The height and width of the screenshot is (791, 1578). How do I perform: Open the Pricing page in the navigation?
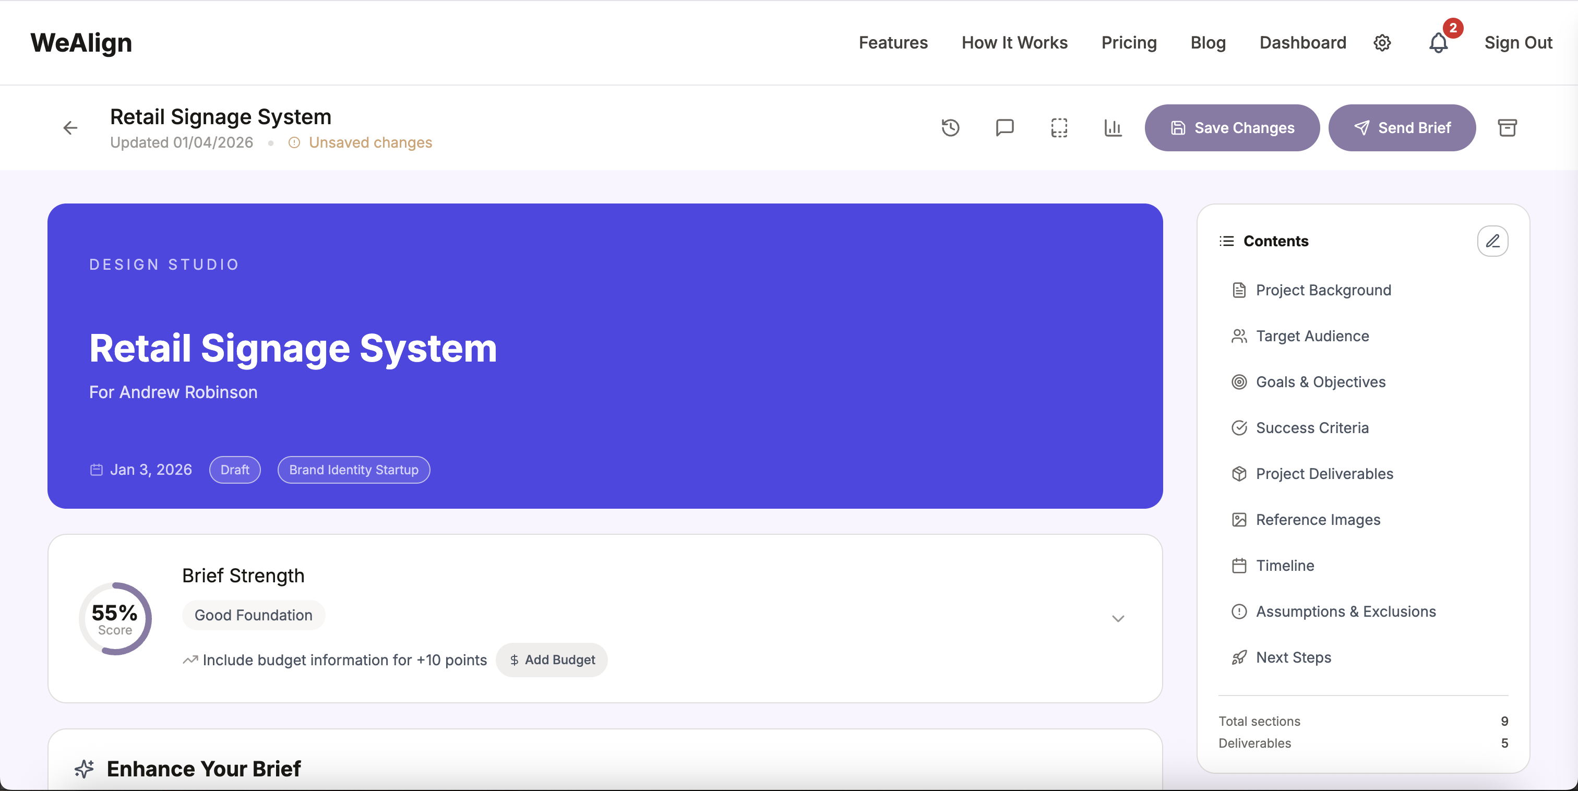coord(1128,43)
